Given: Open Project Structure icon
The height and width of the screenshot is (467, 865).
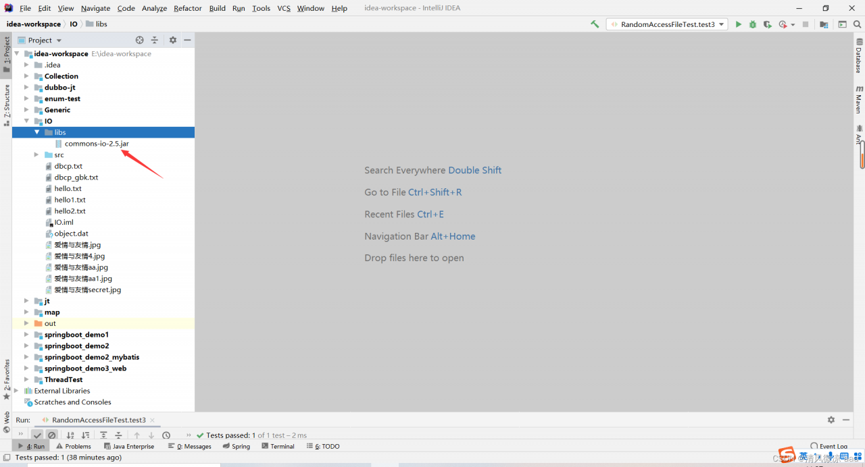Looking at the screenshot, I should (824, 24).
